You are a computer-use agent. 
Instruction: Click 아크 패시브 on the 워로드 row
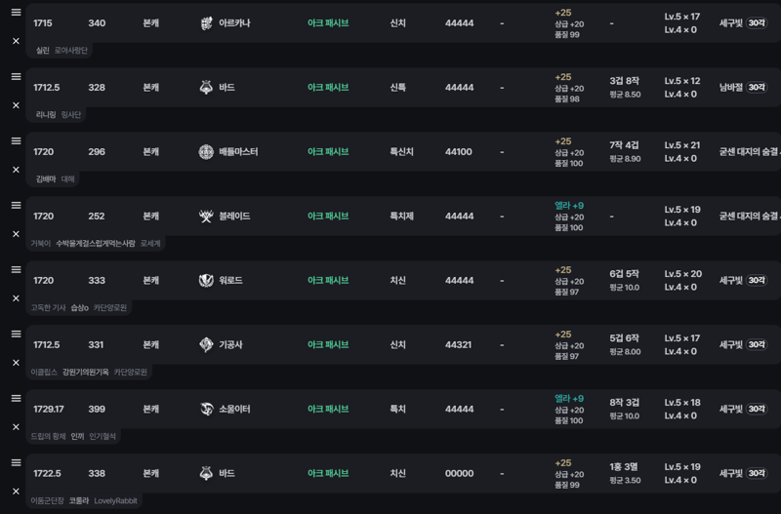pyautogui.click(x=328, y=280)
